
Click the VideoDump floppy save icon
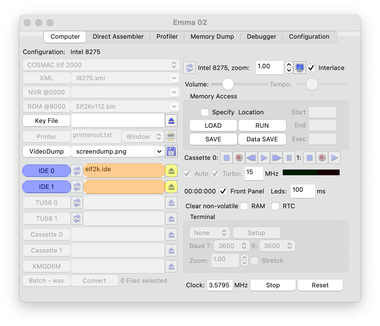point(171,151)
